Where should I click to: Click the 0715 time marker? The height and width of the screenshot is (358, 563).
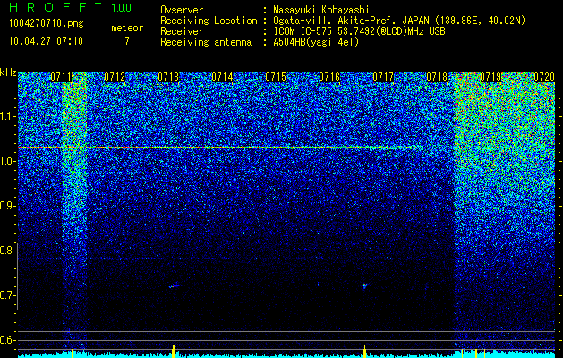coord(276,77)
